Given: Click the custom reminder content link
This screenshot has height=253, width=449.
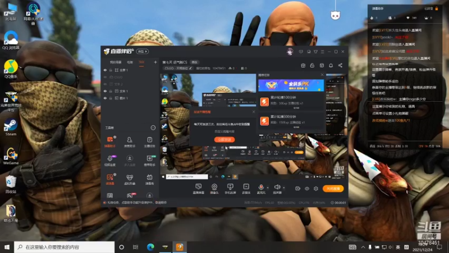Looking at the screenshot, I should [224, 132].
